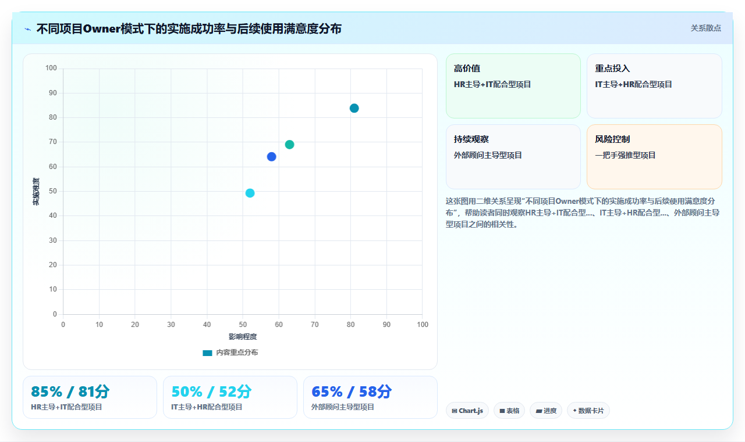
Task: Click the 数据卡片 tag chip
Action: pos(588,411)
